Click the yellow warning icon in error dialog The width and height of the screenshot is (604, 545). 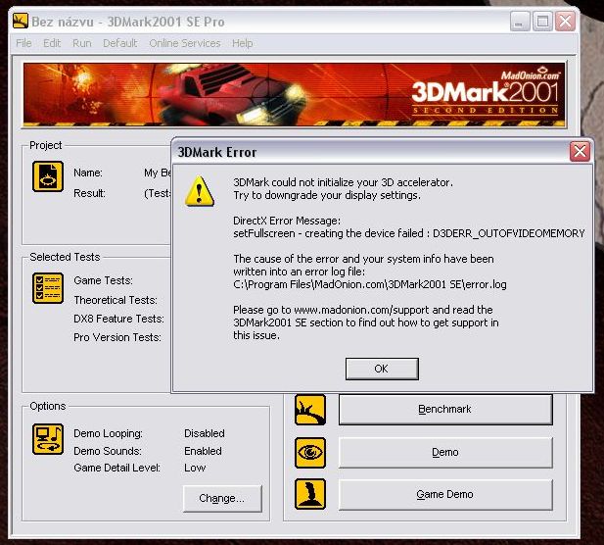tap(199, 191)
